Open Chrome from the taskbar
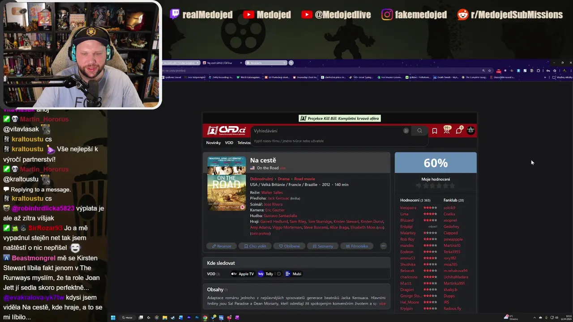The height and width of the screenshot is (322, 573). 205,318
